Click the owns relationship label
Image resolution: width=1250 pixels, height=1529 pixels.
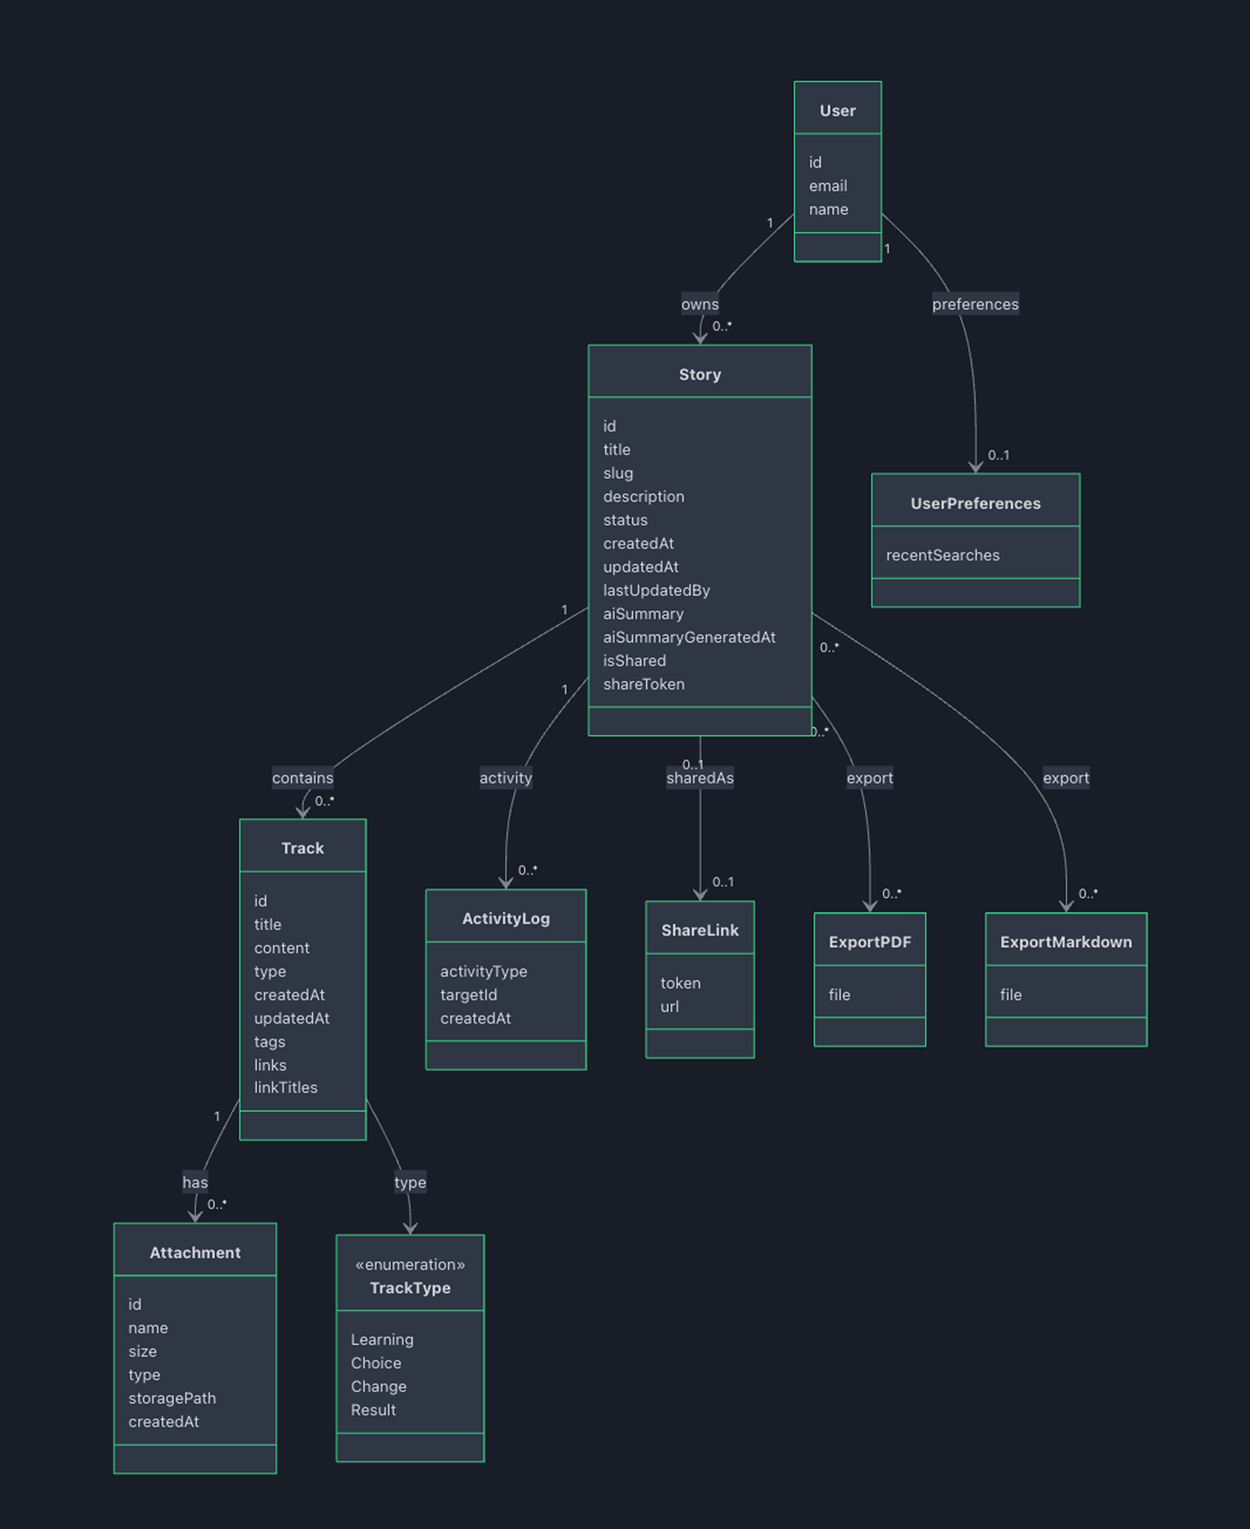point(699,304)
